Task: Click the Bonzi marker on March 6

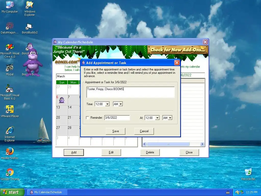Action: coord(62,100)
